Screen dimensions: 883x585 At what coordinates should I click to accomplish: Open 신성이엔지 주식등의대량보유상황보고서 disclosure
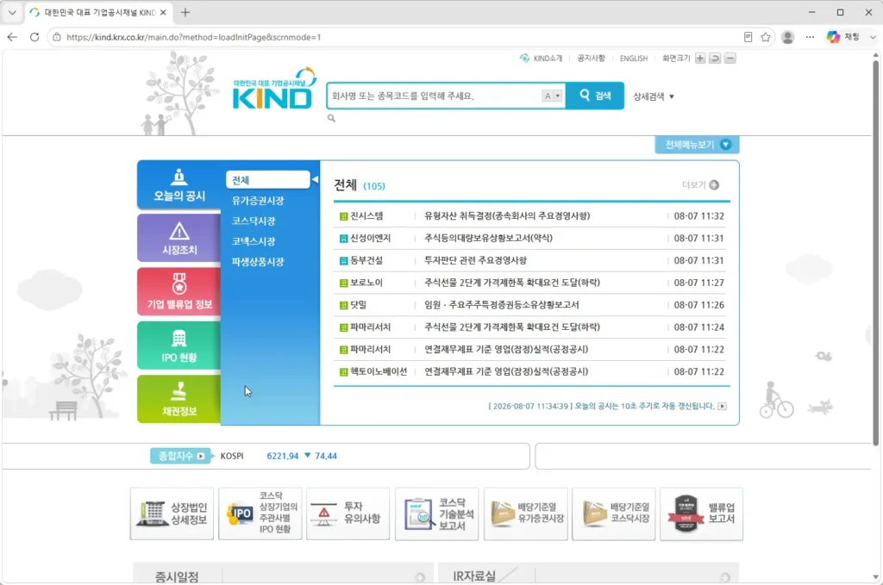[x=488, y=238]
